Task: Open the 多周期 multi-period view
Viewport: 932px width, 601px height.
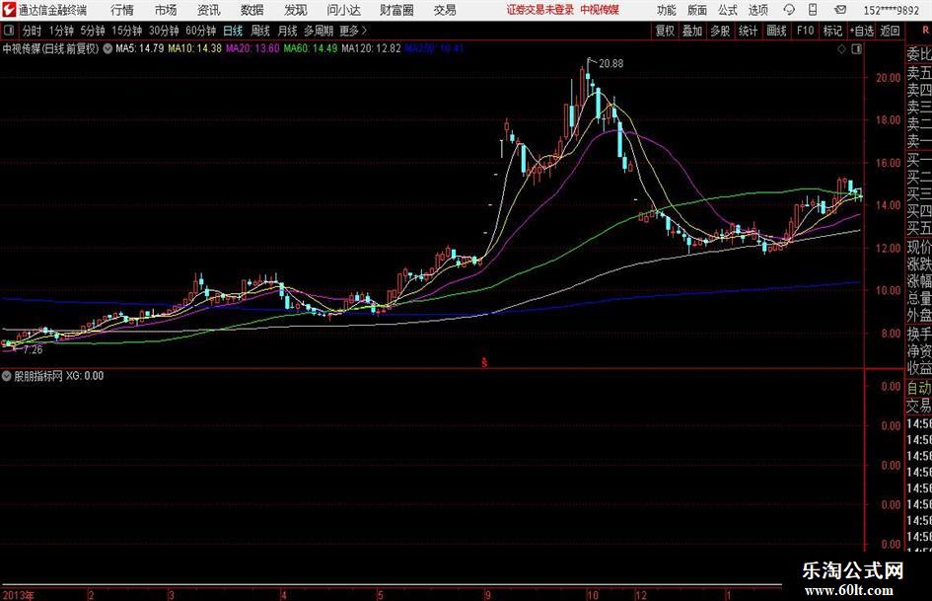Action: [319, 31]
